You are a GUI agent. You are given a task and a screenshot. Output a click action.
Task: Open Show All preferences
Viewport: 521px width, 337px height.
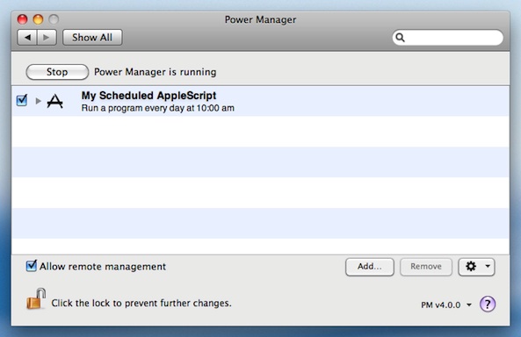(x=92, y=38)
